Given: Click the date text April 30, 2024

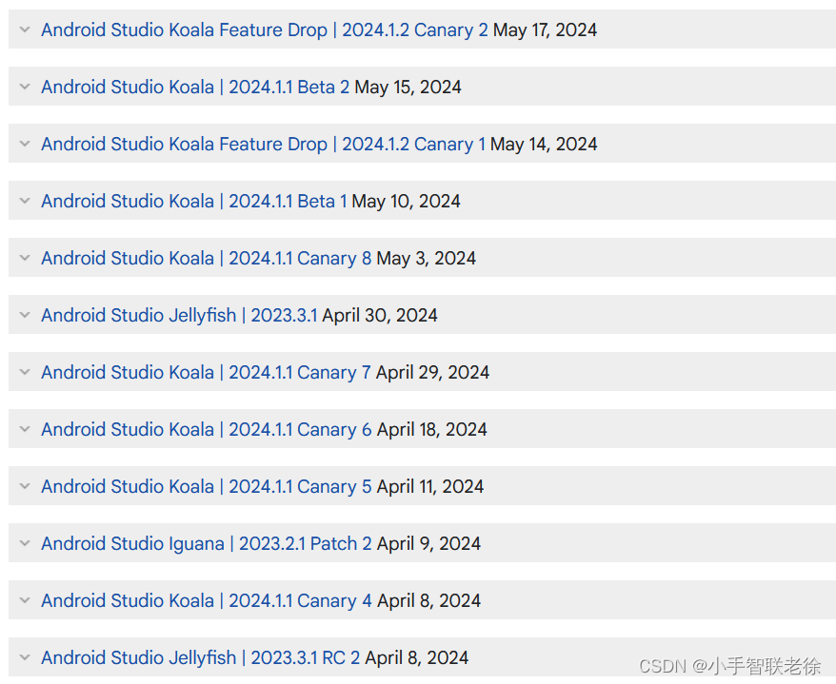Looking at the screenshot, I should pos(380,315).
